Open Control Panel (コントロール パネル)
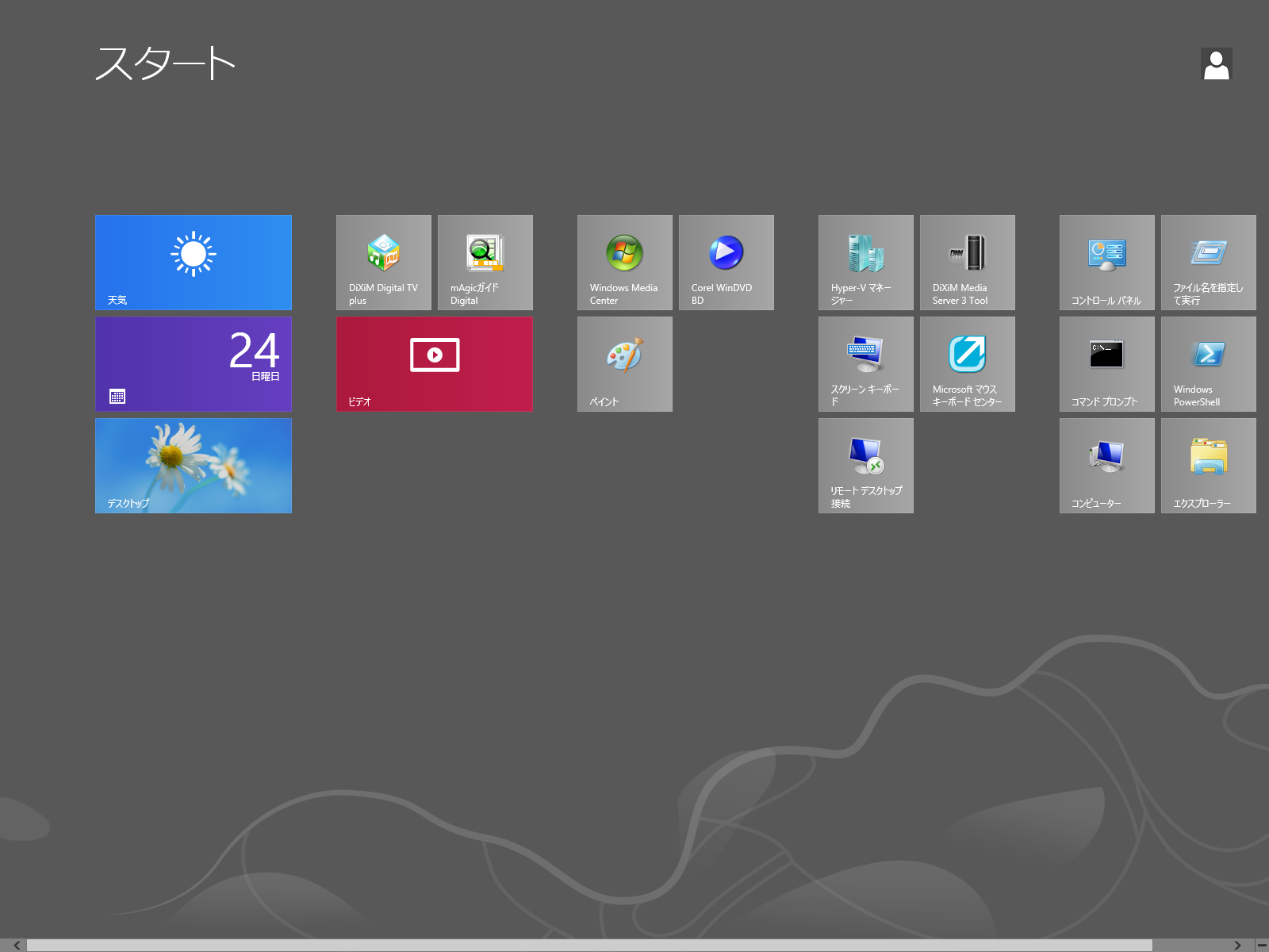1269x952 pixels. coord(1106,263)
